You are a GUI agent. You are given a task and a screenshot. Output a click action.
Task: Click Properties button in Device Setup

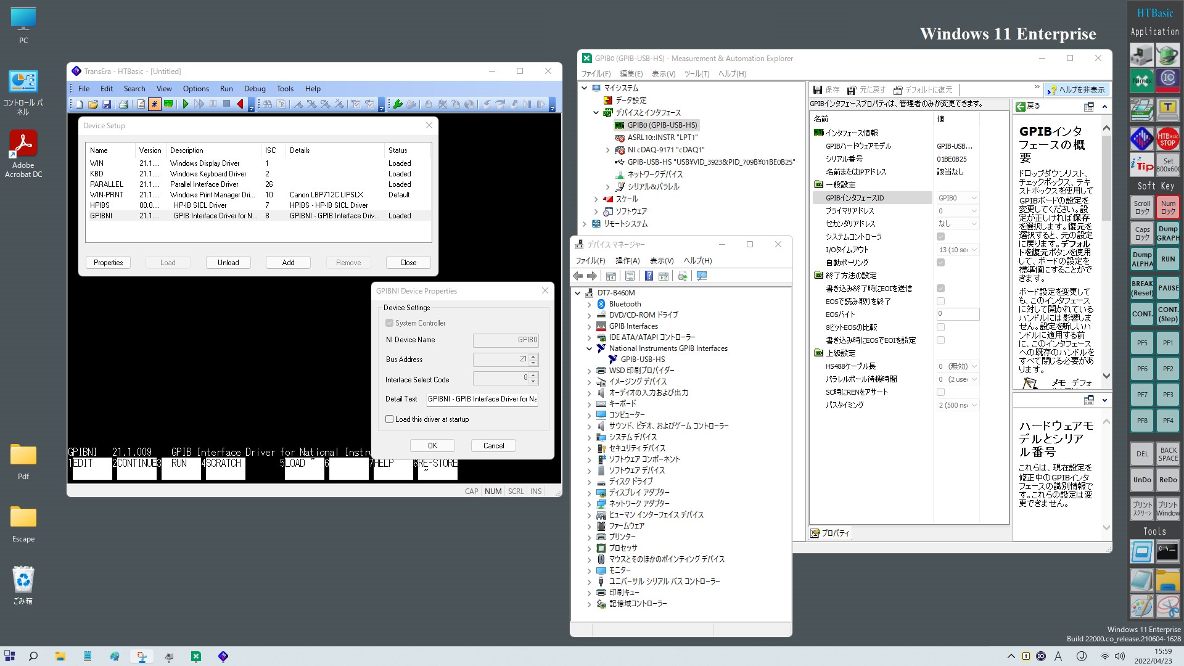coord(108,263)
